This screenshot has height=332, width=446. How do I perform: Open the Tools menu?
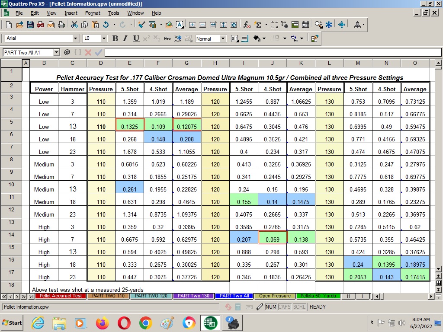click(113, 13)
